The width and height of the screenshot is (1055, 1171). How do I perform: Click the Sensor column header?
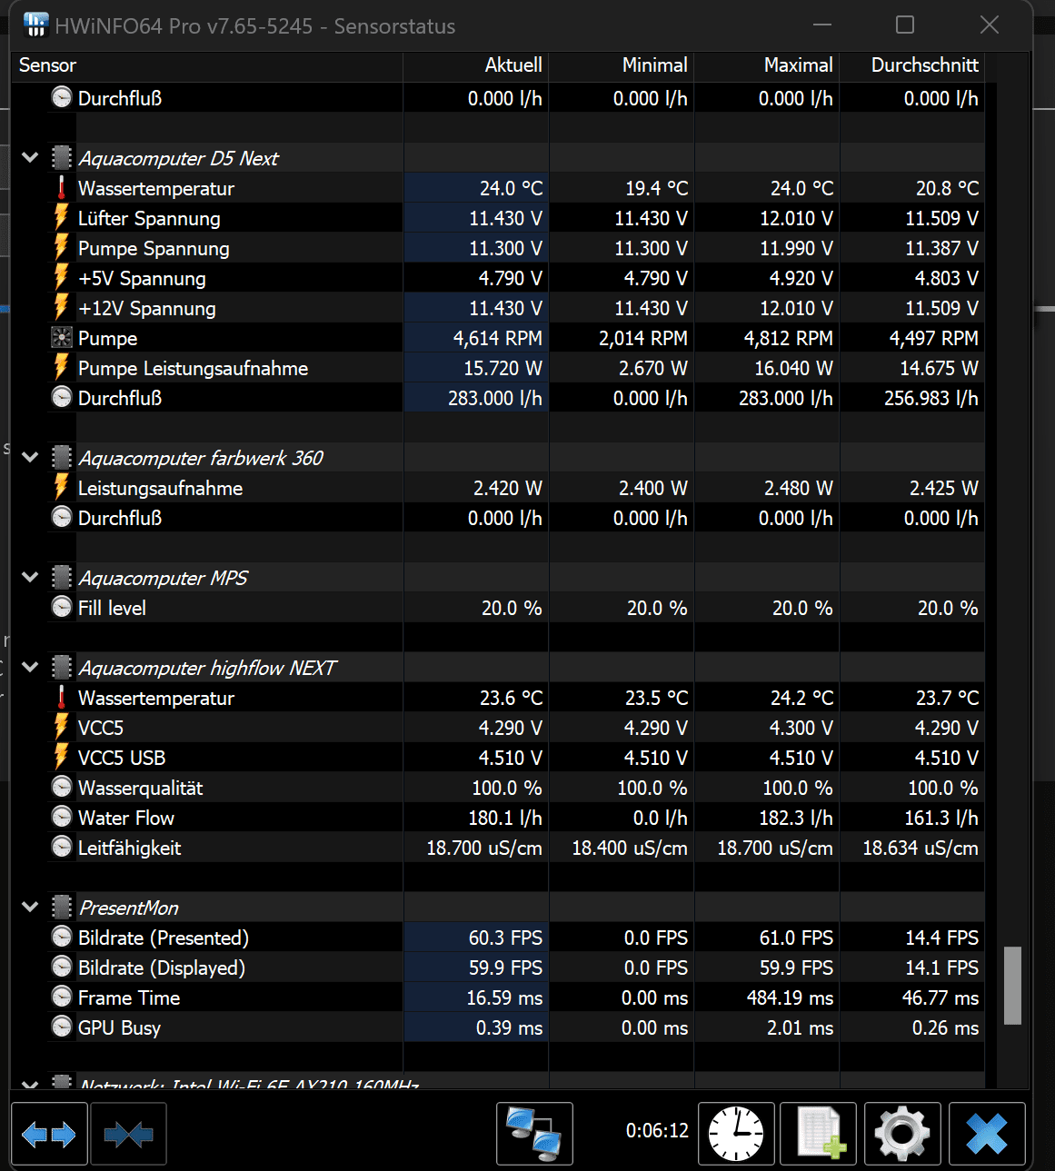(x=207, y=65)
